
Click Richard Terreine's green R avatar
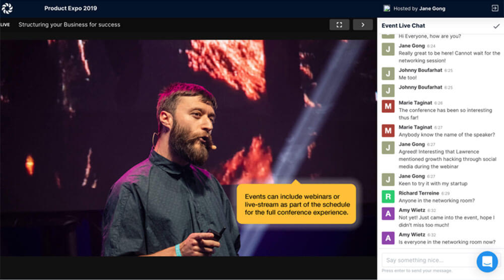(x=388, y=197)
